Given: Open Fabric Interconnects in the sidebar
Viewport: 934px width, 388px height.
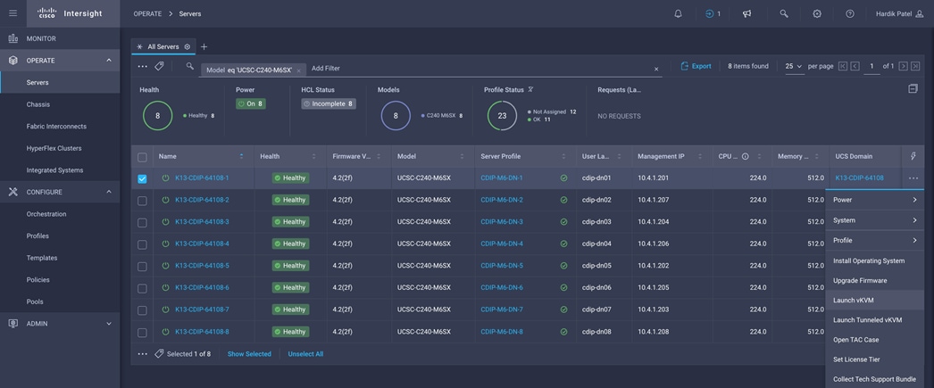Looking at the screenshot, I should pos(56,126).
